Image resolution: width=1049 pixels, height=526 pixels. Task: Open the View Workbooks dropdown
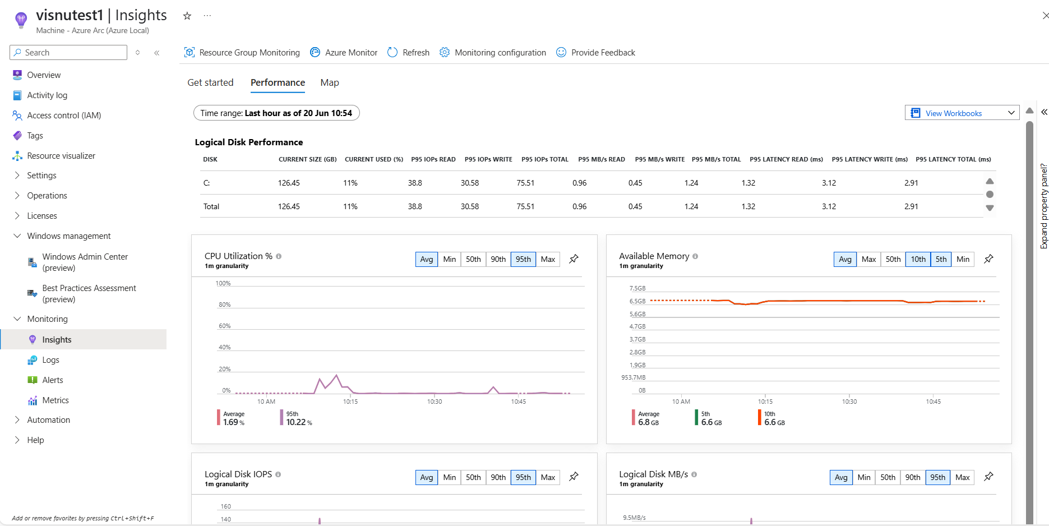click(x=962, y=113)
